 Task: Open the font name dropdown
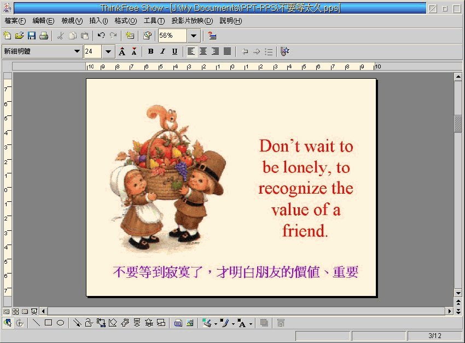pos(77,51)
